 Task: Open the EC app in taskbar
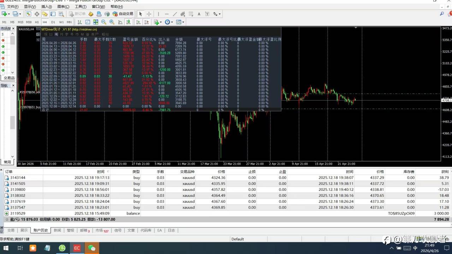click(77, 248)
